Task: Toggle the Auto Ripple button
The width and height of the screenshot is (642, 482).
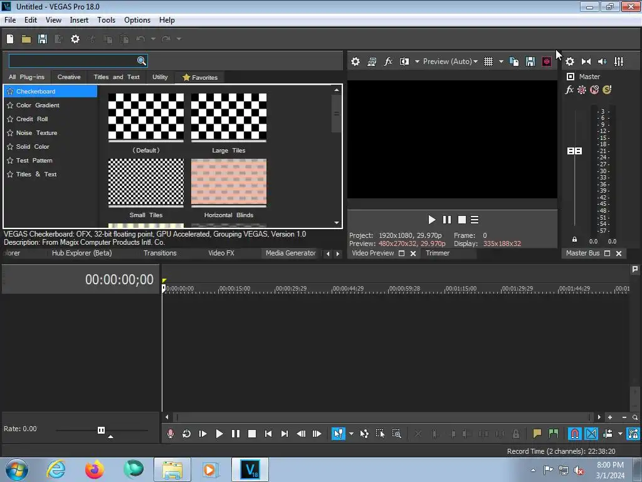Action: pos(608,434)
